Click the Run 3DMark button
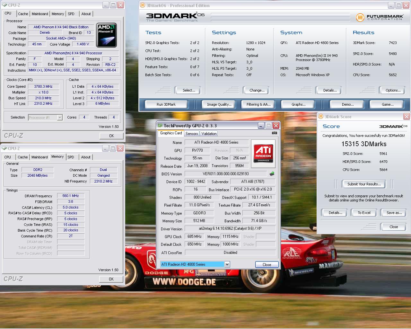 tap(166, 104)
